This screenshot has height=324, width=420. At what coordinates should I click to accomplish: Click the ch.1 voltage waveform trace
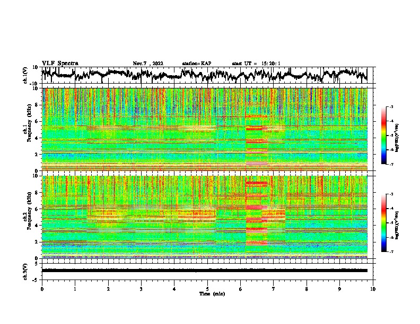coord(205,75)
